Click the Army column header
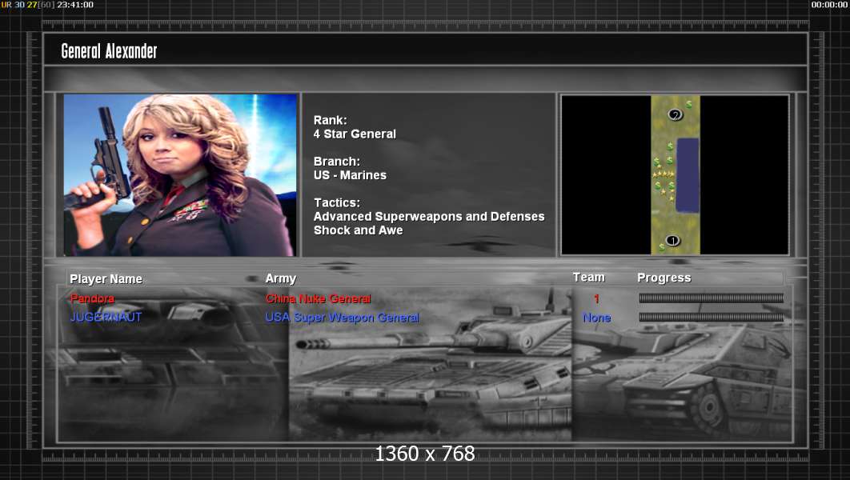The width and height of the screenshot is (850, 480). [x=280, y=278]
